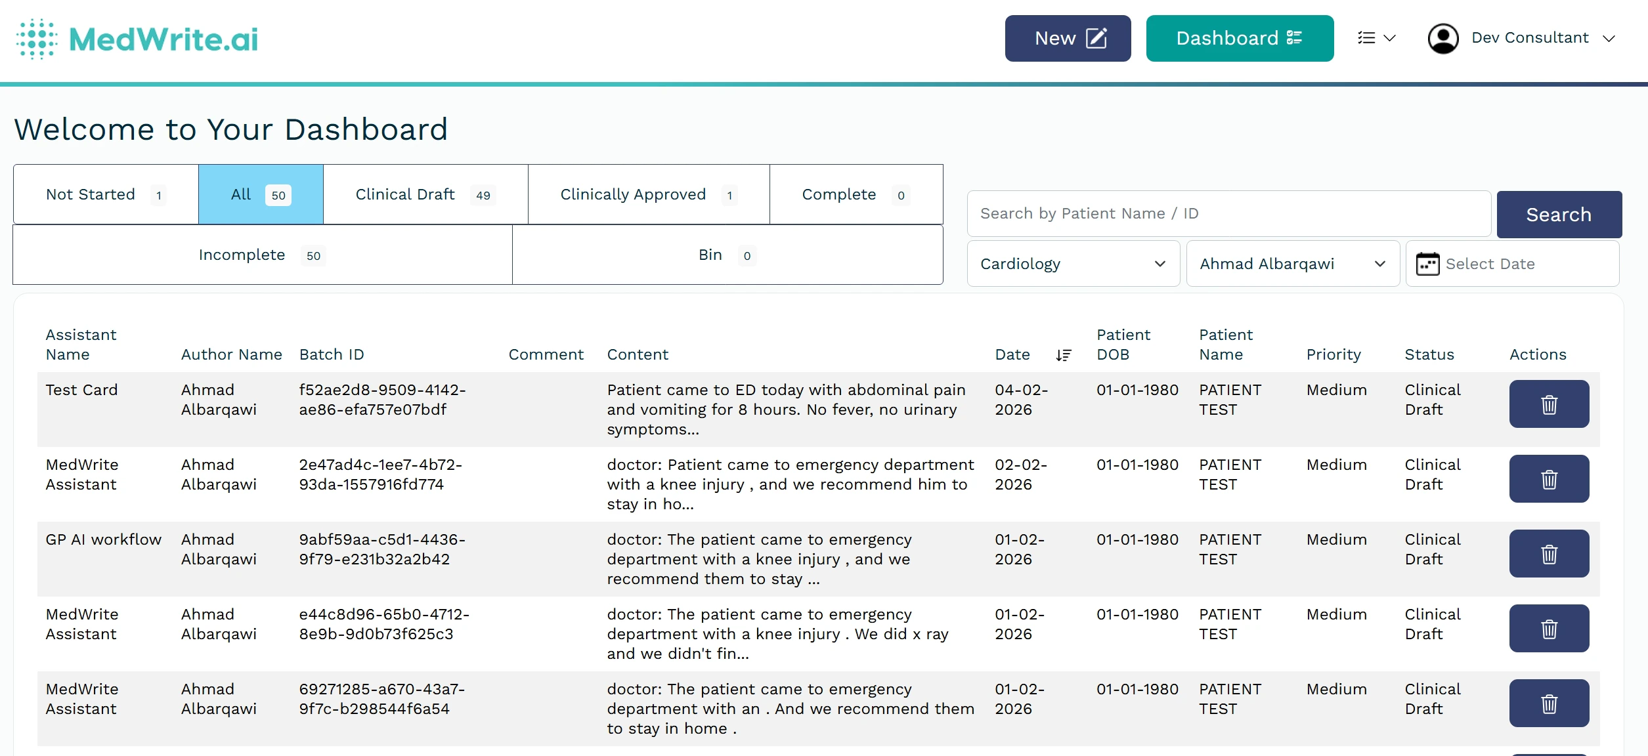
Task: Sort by Date using the sort icon
Action: point(1063,355)
